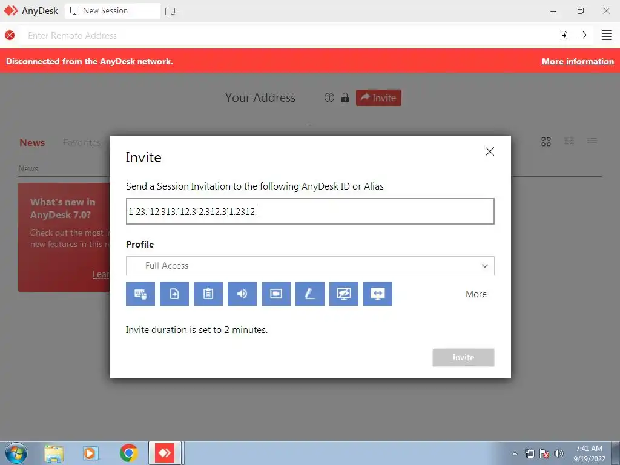The width and height of the screenshot is (620, 465).
Task: Launch Google Chrome from taskbar
Action: (x=128, y=453)
